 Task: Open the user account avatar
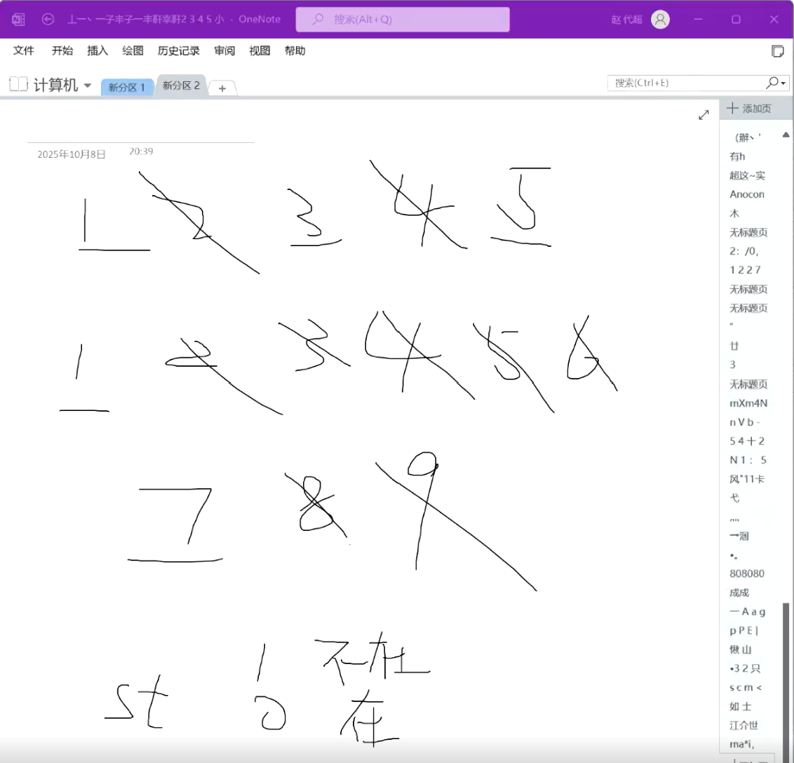click(660, 20)
